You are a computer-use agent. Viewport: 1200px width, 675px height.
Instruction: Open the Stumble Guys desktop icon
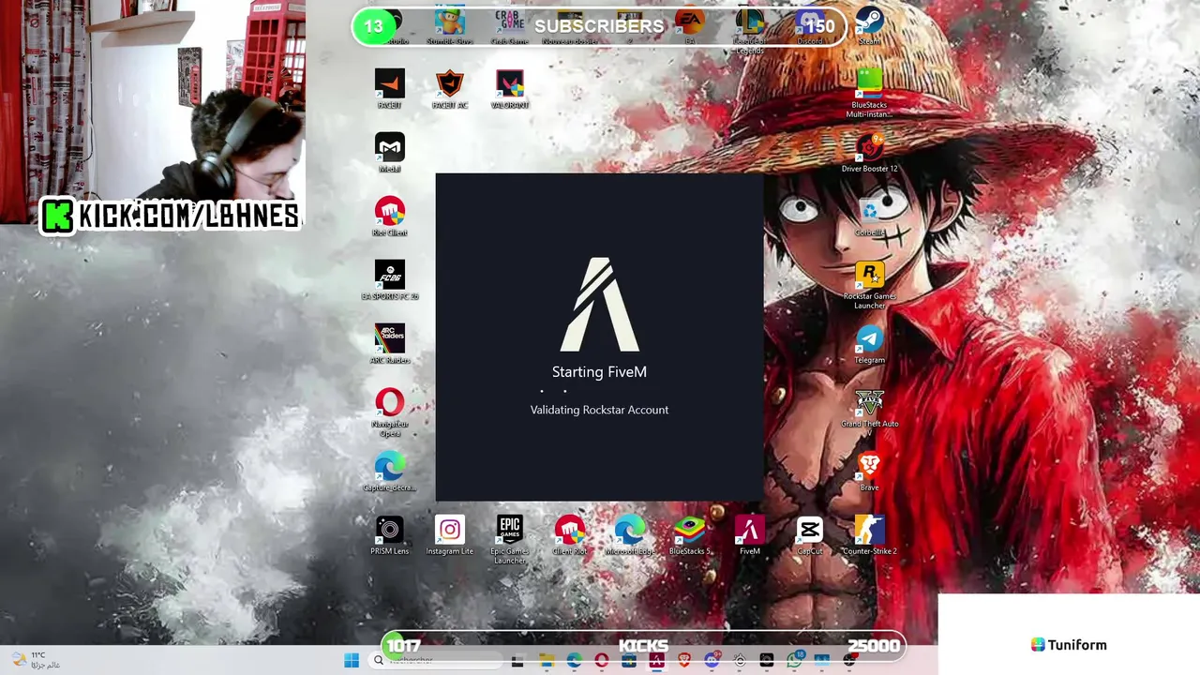coord(450,25)
